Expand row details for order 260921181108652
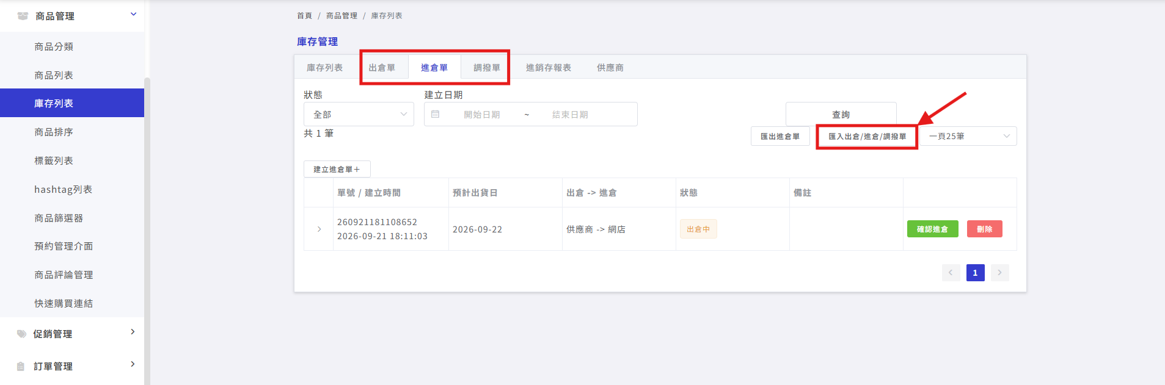This screenshot has height=385, width=1165. (319, 229)
